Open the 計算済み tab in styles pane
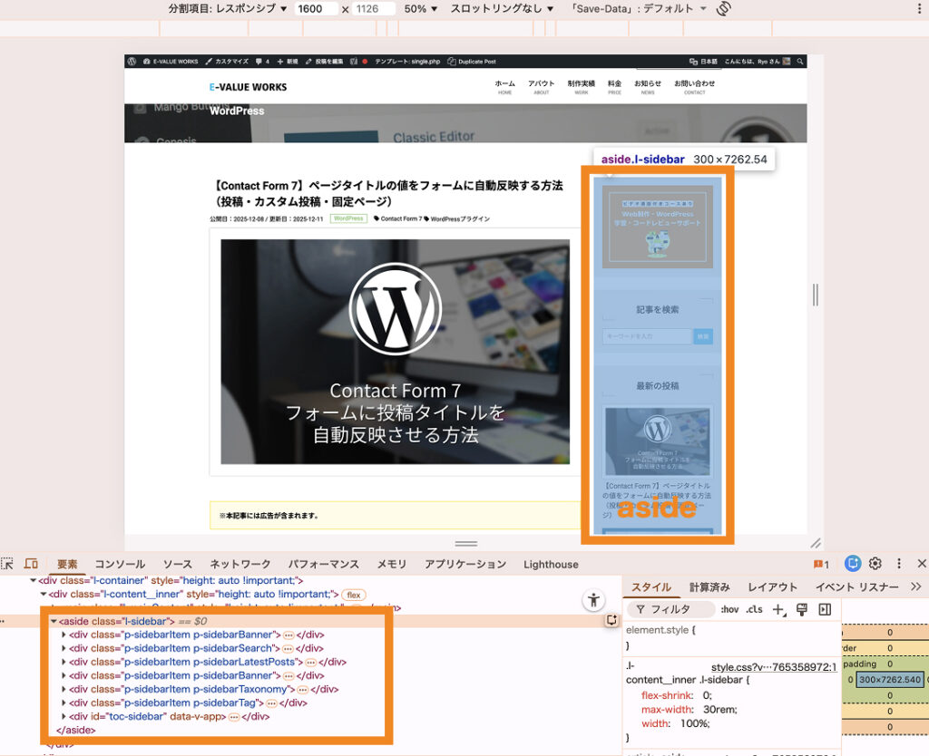 [x=709, y=587]
